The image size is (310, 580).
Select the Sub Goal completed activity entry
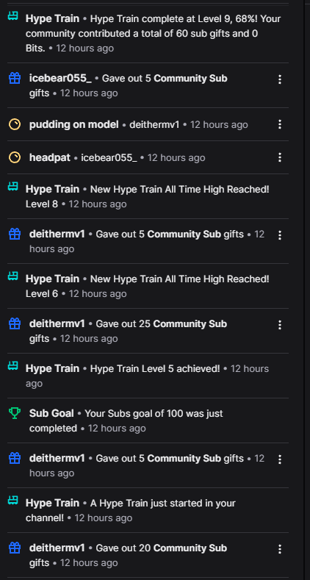148,420
